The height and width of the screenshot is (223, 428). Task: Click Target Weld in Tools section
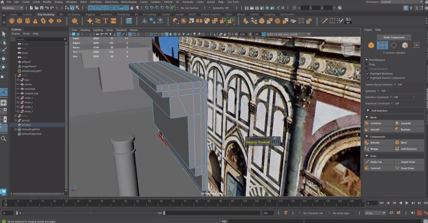tap(410, 162)
